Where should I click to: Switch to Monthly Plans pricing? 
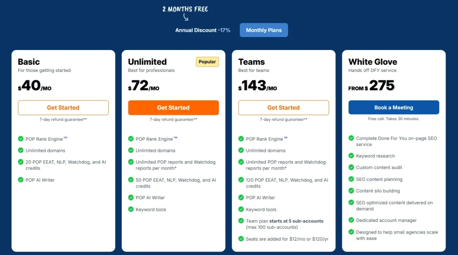tap(264, 30)
